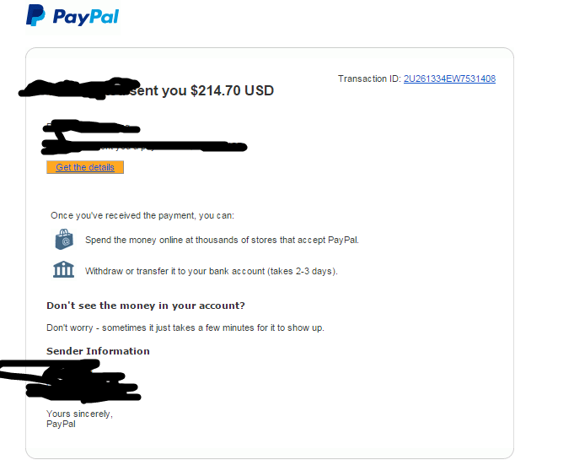Click the Sender Information heading

pos(98,351)
